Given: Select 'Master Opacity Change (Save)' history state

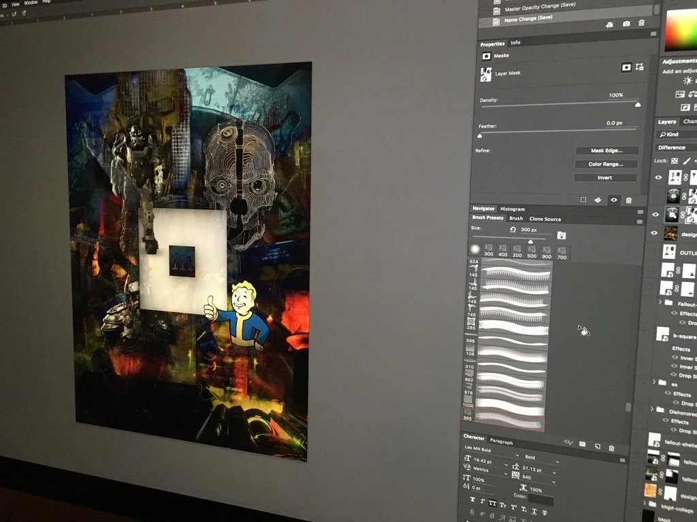Looking at the screenshot, I should tap(540, 7).
